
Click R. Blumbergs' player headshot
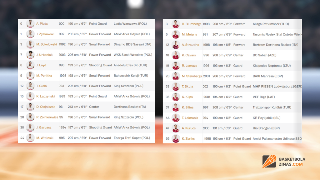pos(176,24)
